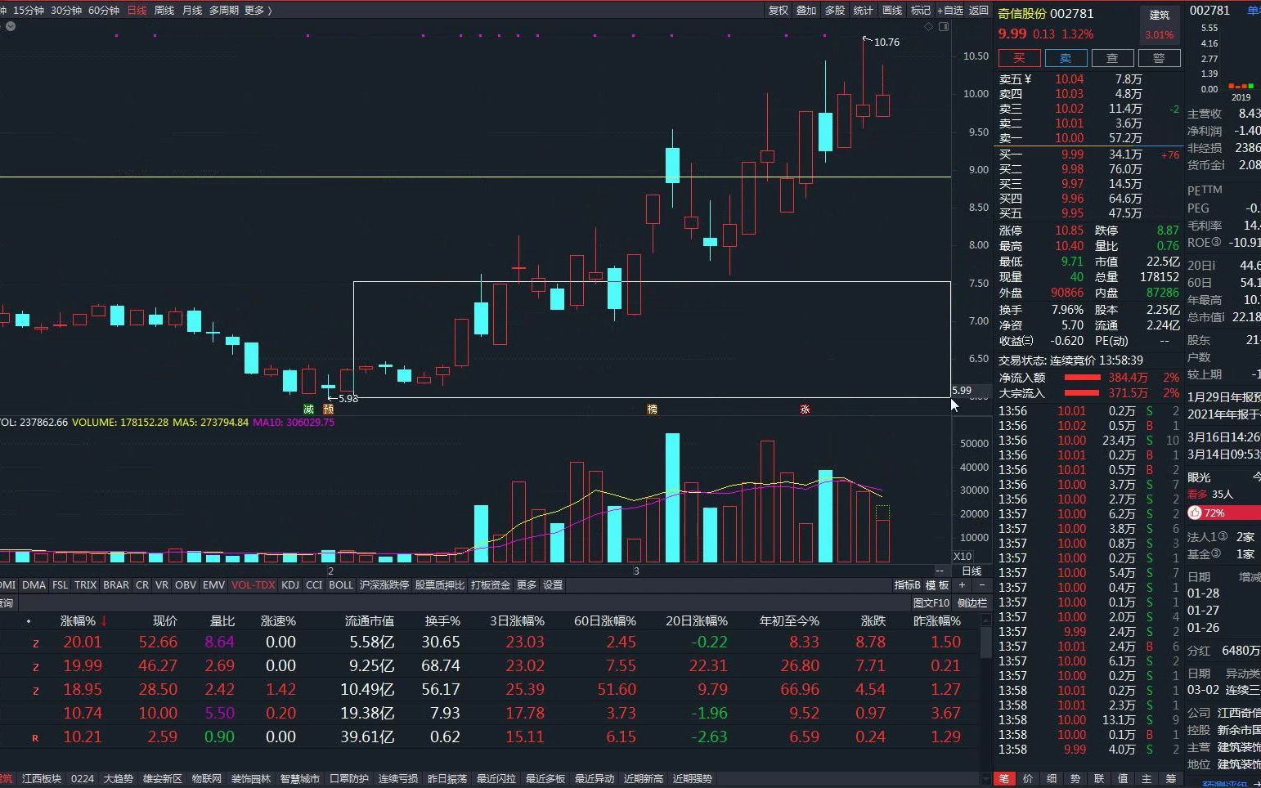
Task: Collapse the chart header round arrow icon
Action: pyautogui.click(x=10, y=26)
